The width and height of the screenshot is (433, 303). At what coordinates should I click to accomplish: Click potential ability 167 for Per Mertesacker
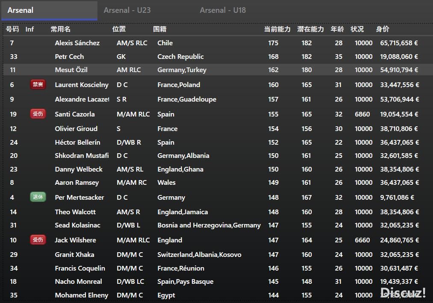(306, 198)
